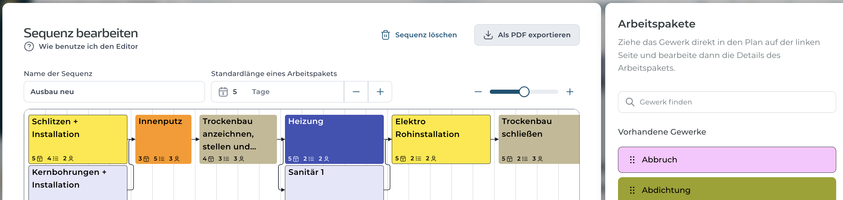The image size is (843, 200).
Task: Click the help question mark icon
Action: [x=29, y=47]
